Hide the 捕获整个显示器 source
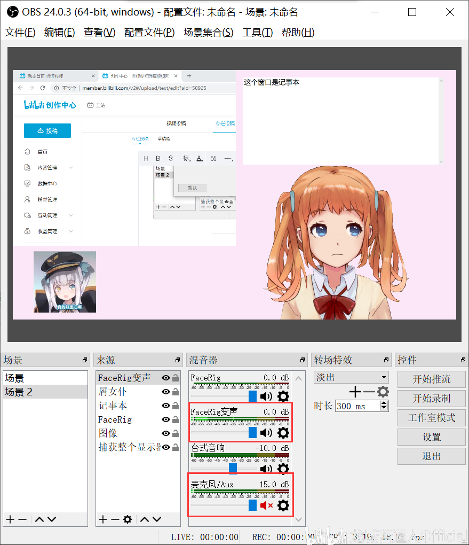The width and height of the screenshot is (469, 545). 166,447
